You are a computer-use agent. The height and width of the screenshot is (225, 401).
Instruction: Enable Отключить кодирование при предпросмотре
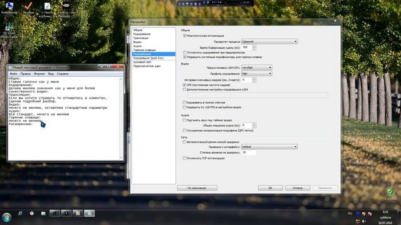tap(185, 52)
